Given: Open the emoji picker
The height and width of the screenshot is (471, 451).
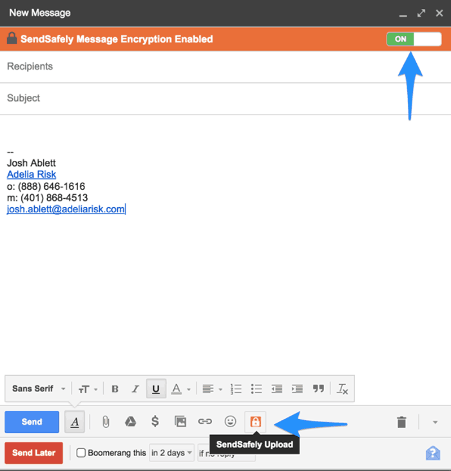Looking at the screenshot, I should point(230,421).
